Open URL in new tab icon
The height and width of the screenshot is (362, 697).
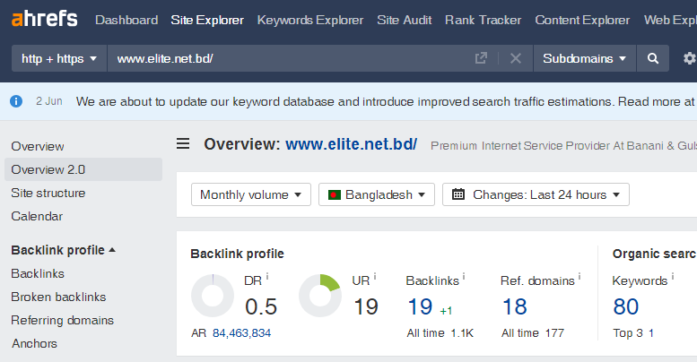point(481,58)
